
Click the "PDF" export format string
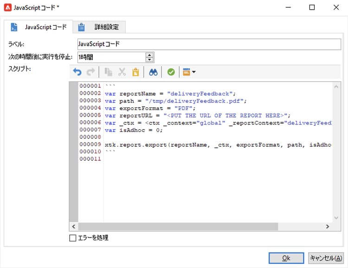(x=183, y=108)
